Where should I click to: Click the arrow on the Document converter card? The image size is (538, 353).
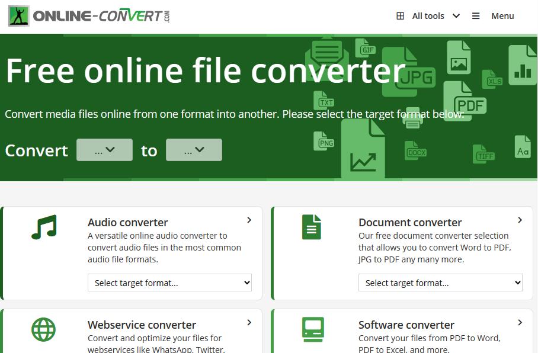tap(520, 220)
